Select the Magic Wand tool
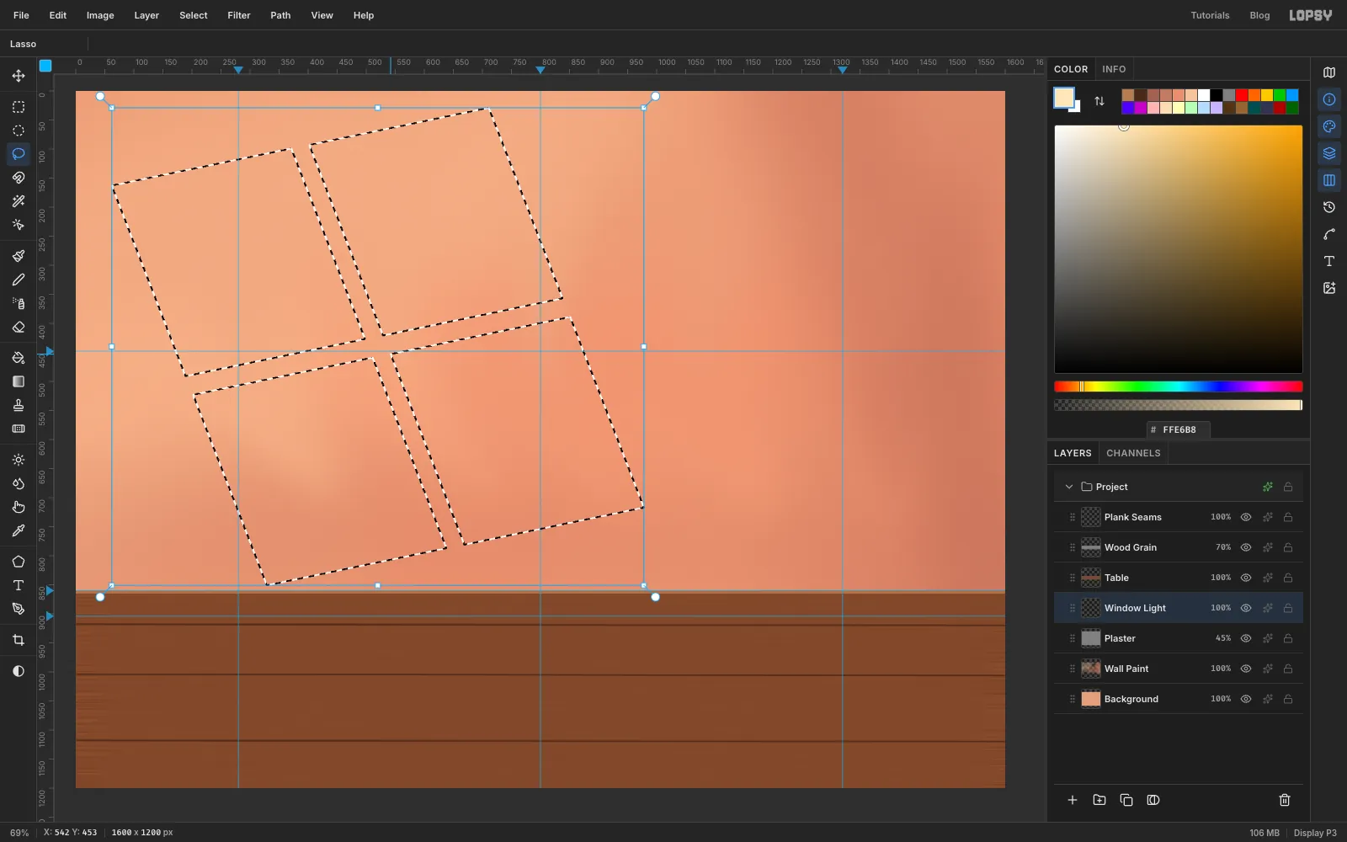1347x842 pixels. (x=19, y=201)
